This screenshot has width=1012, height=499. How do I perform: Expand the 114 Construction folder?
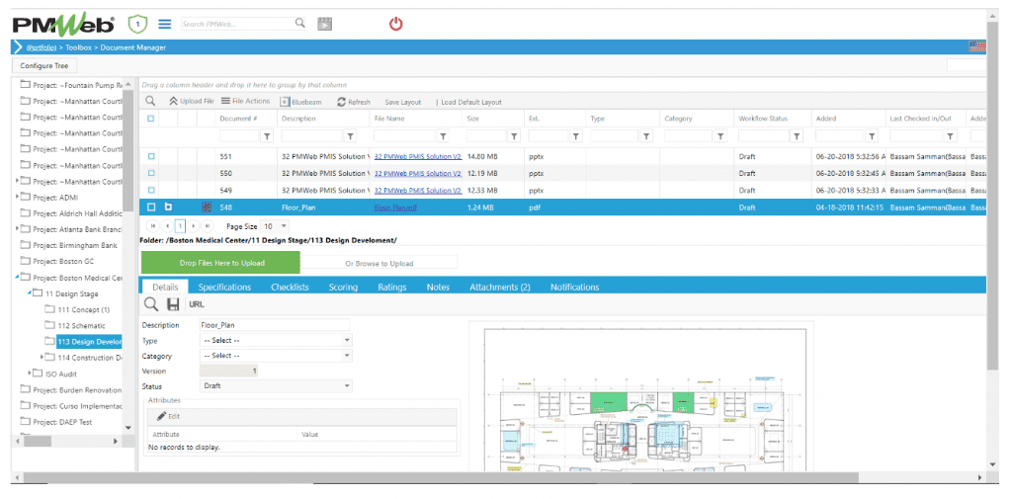point(42,357)
